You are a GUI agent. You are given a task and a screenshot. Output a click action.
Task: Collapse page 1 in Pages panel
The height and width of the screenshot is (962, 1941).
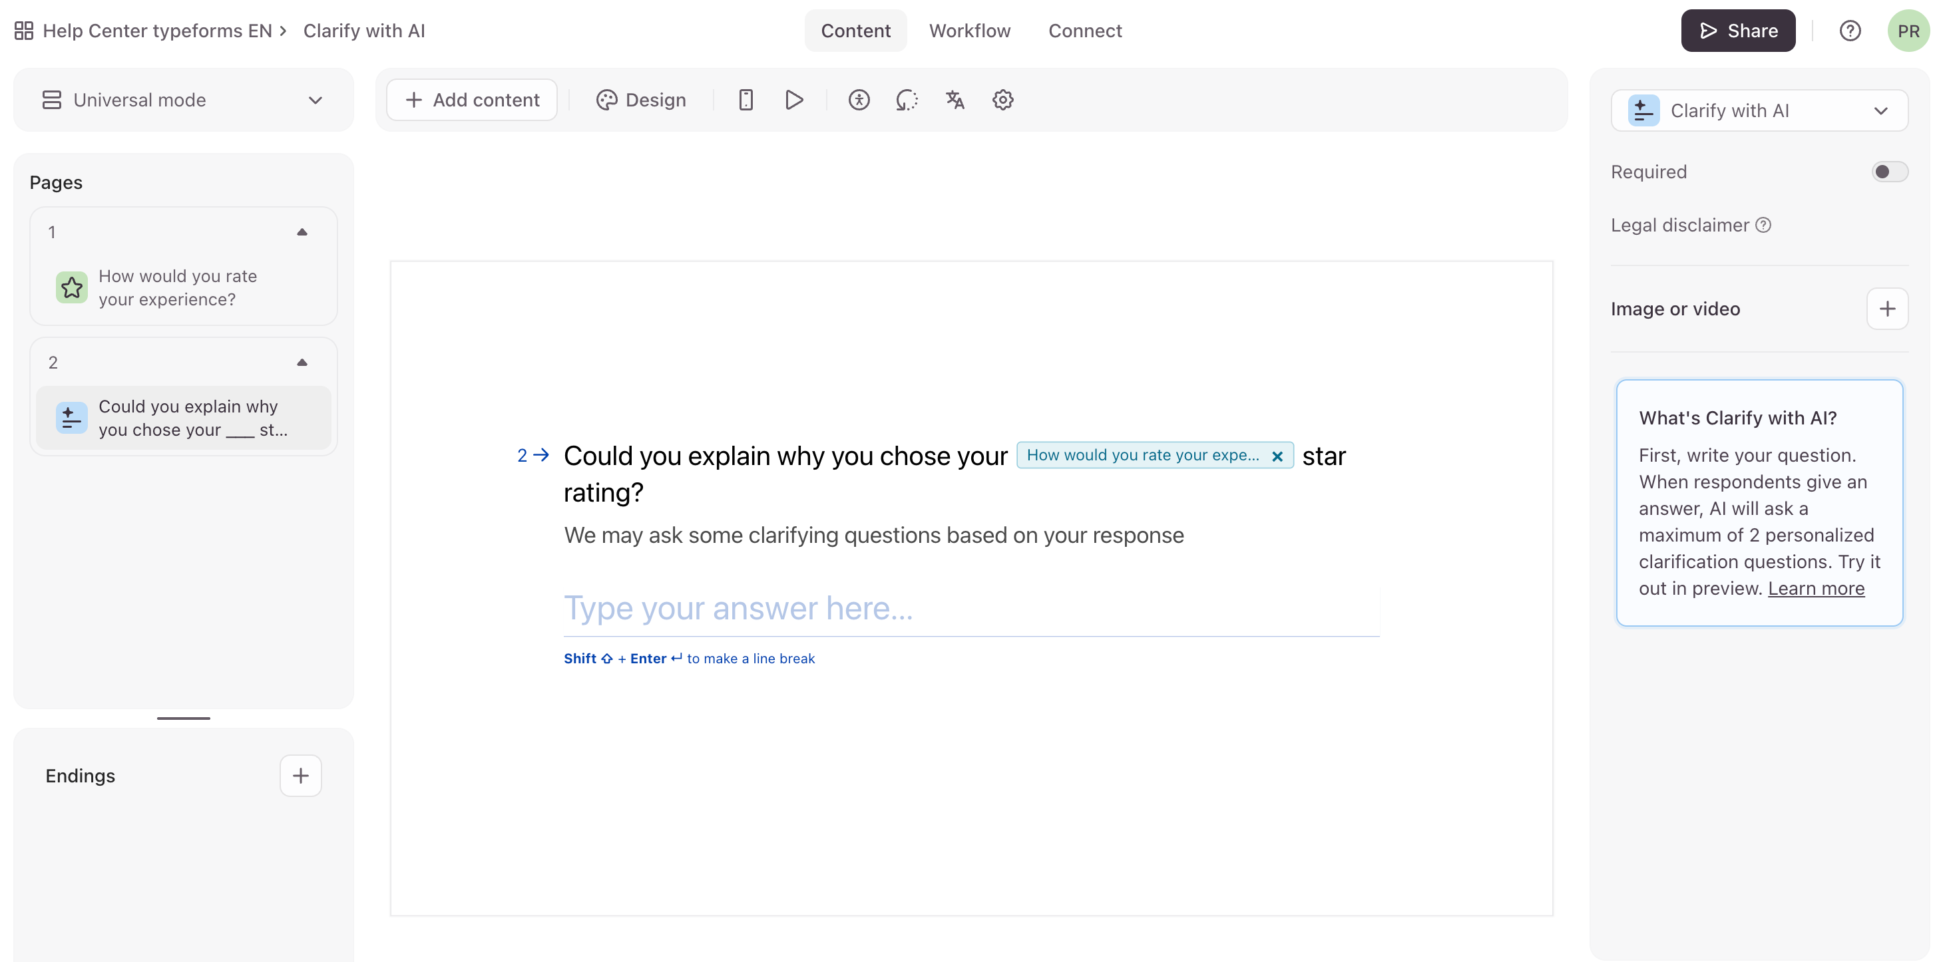(302, 232)
